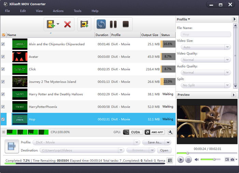Pause the conversion with the pause icon
This screenshot has width=239, height=173.
click(x=113, y=24)
